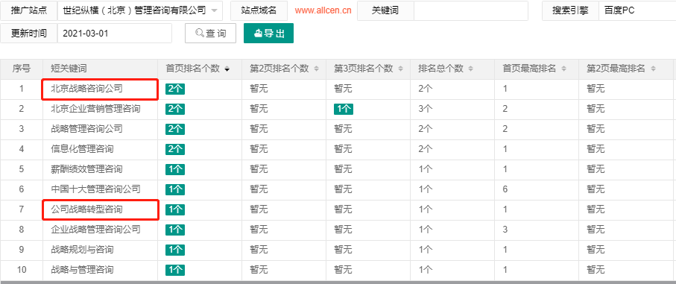Click the third-page 1个 badge in row 2

point(344,109)
